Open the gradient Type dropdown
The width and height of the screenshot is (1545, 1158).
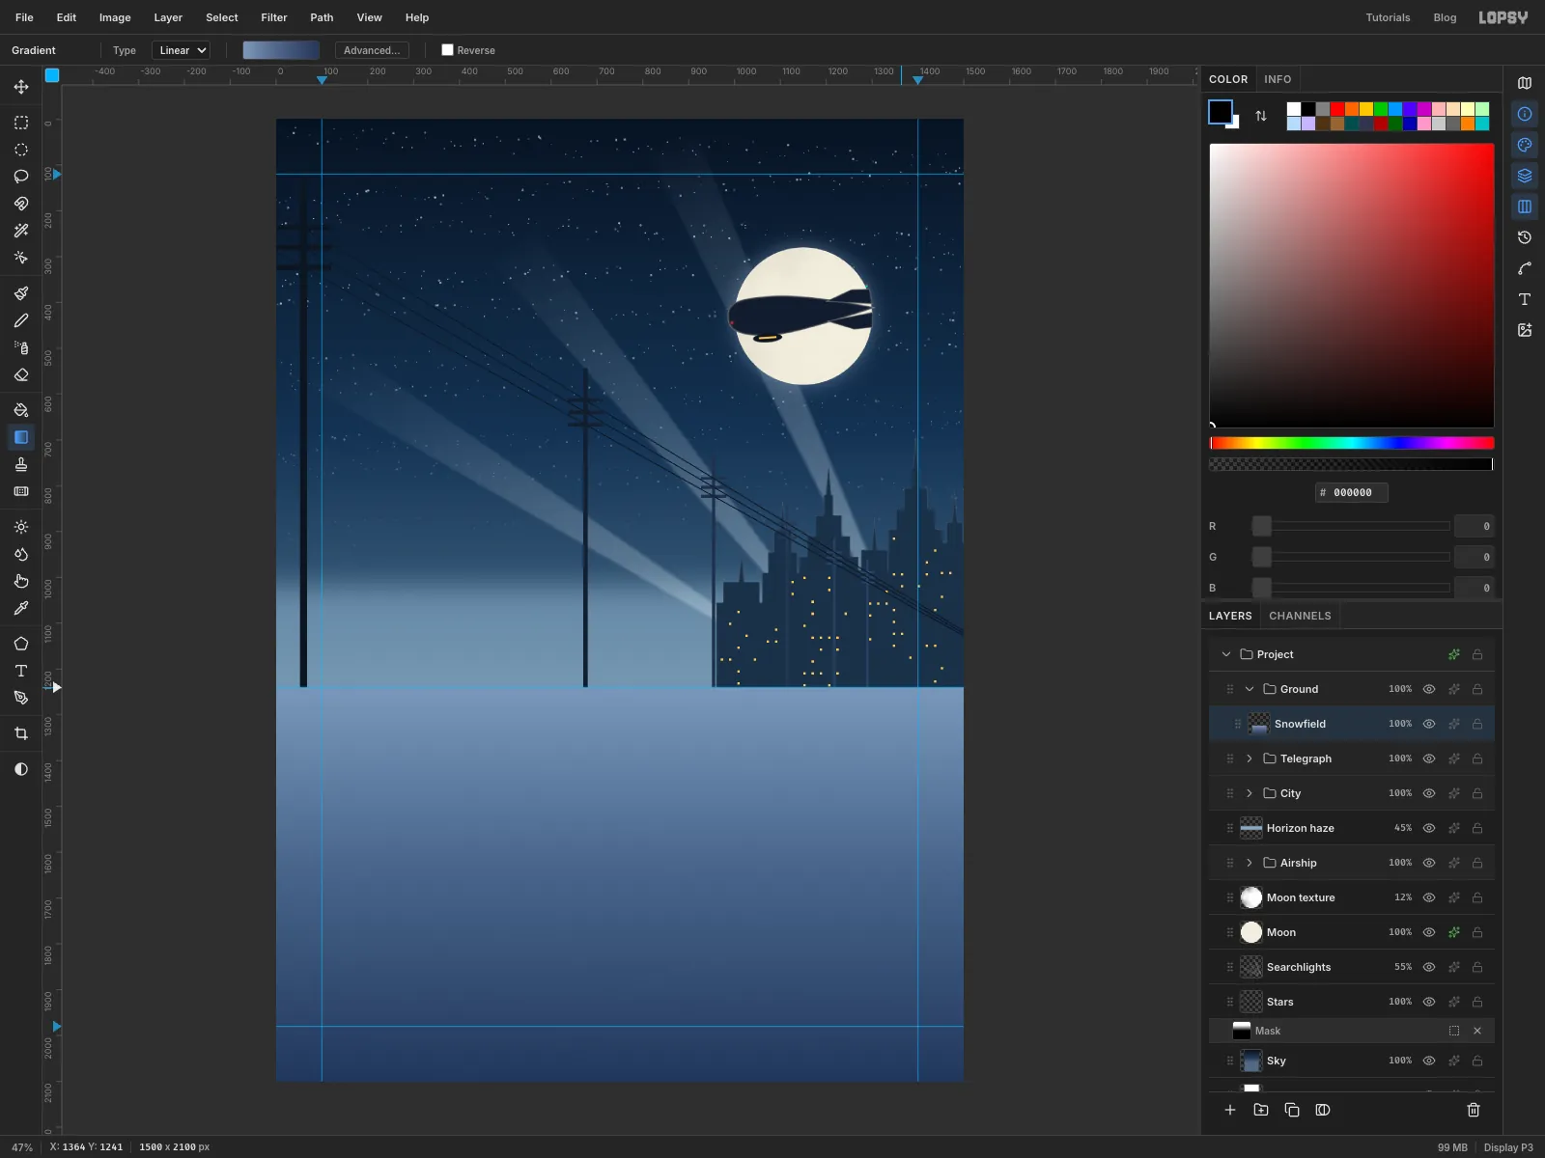coord(181,50)
